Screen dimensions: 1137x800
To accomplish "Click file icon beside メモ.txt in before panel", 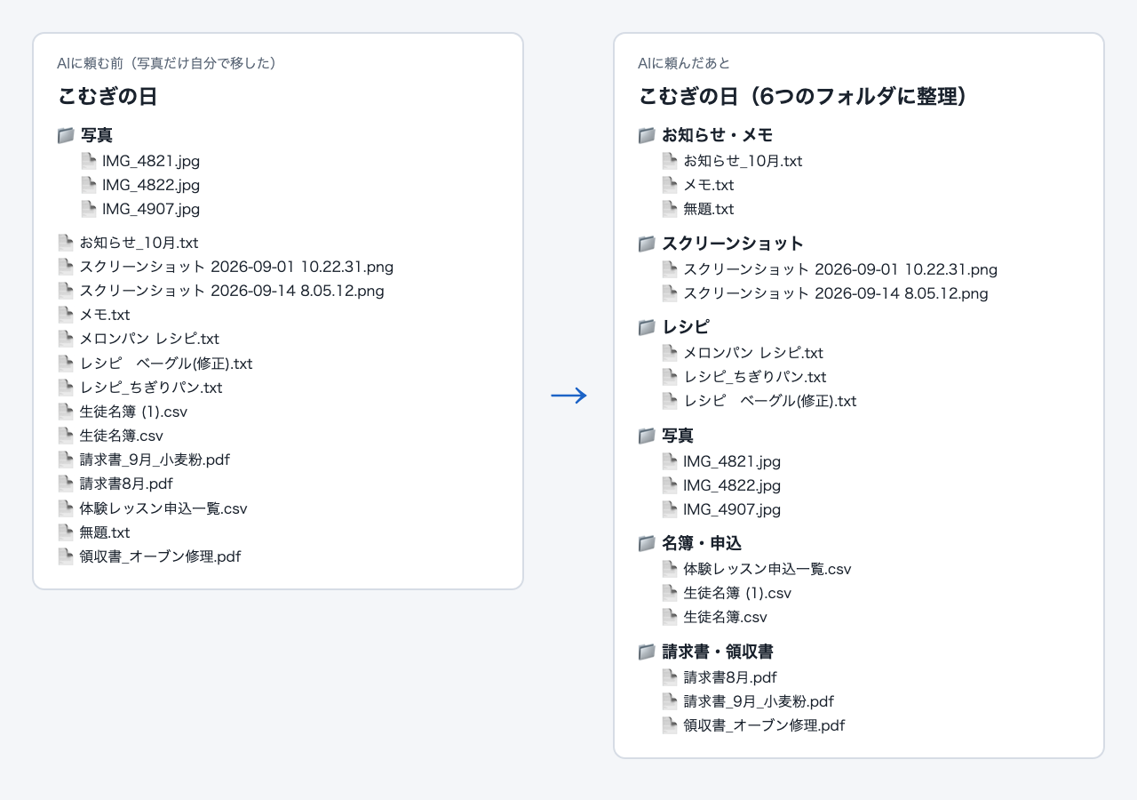I will tap(66, 315).
